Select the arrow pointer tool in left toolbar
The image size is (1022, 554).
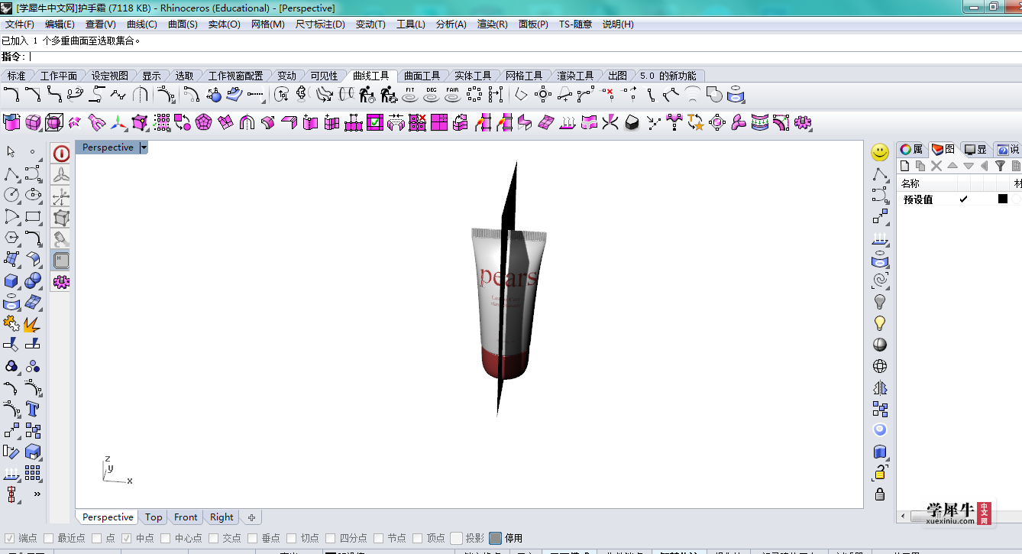(x=11, y=151)
